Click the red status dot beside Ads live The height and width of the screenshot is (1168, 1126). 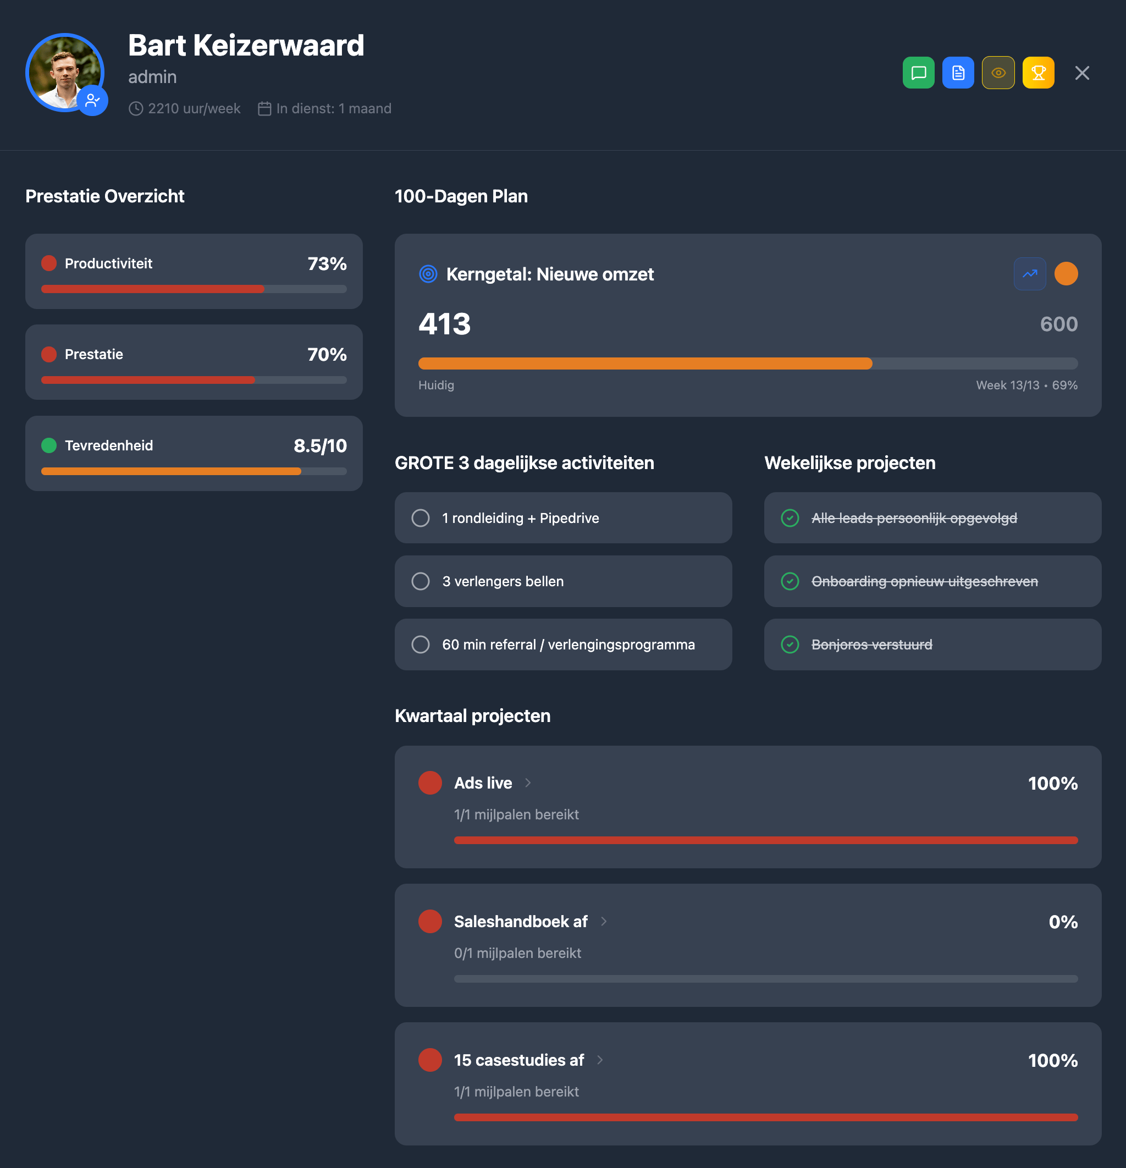point(429,783)
